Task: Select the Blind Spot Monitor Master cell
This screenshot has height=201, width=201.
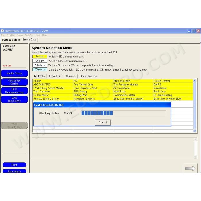Action: [x=133, y=99]
